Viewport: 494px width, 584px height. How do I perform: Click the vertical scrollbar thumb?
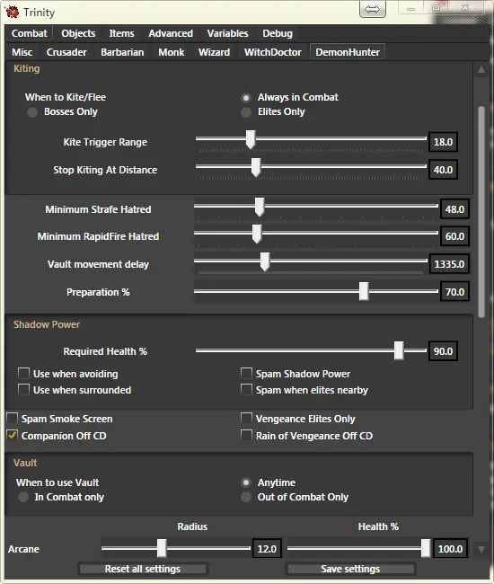pyautogui.click(x=481, y=212)
